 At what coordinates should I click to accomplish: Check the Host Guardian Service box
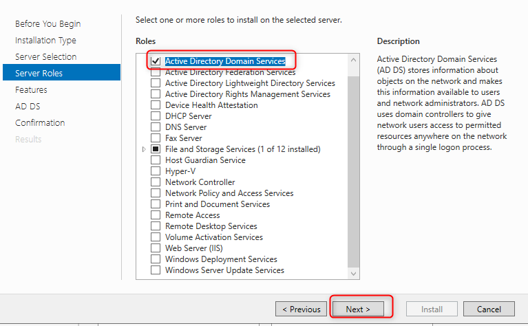click(x=156, y=160)
